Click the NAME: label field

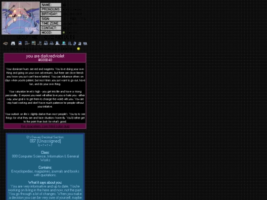click(x=51, y=5)
